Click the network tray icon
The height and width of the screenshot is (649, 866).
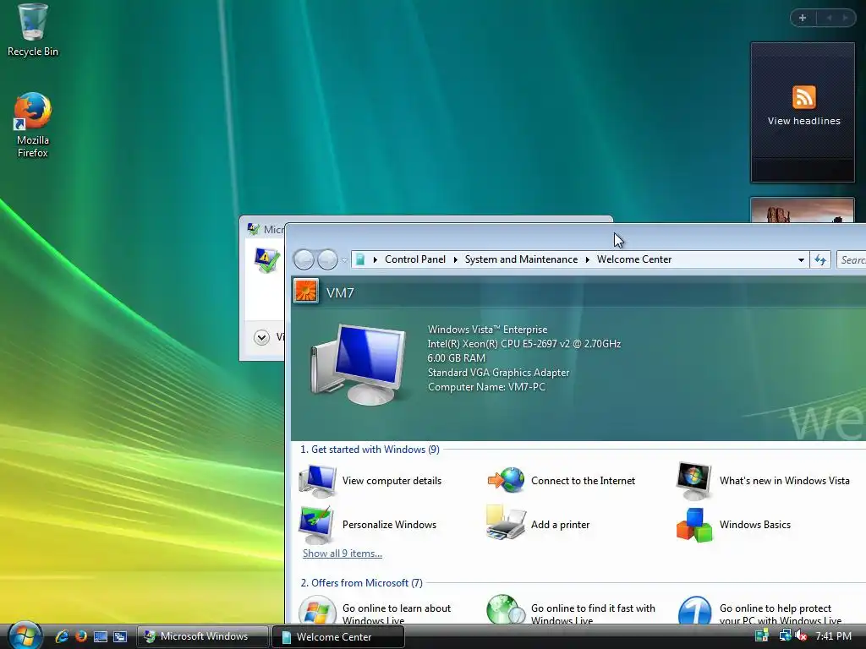pos(784,636)
